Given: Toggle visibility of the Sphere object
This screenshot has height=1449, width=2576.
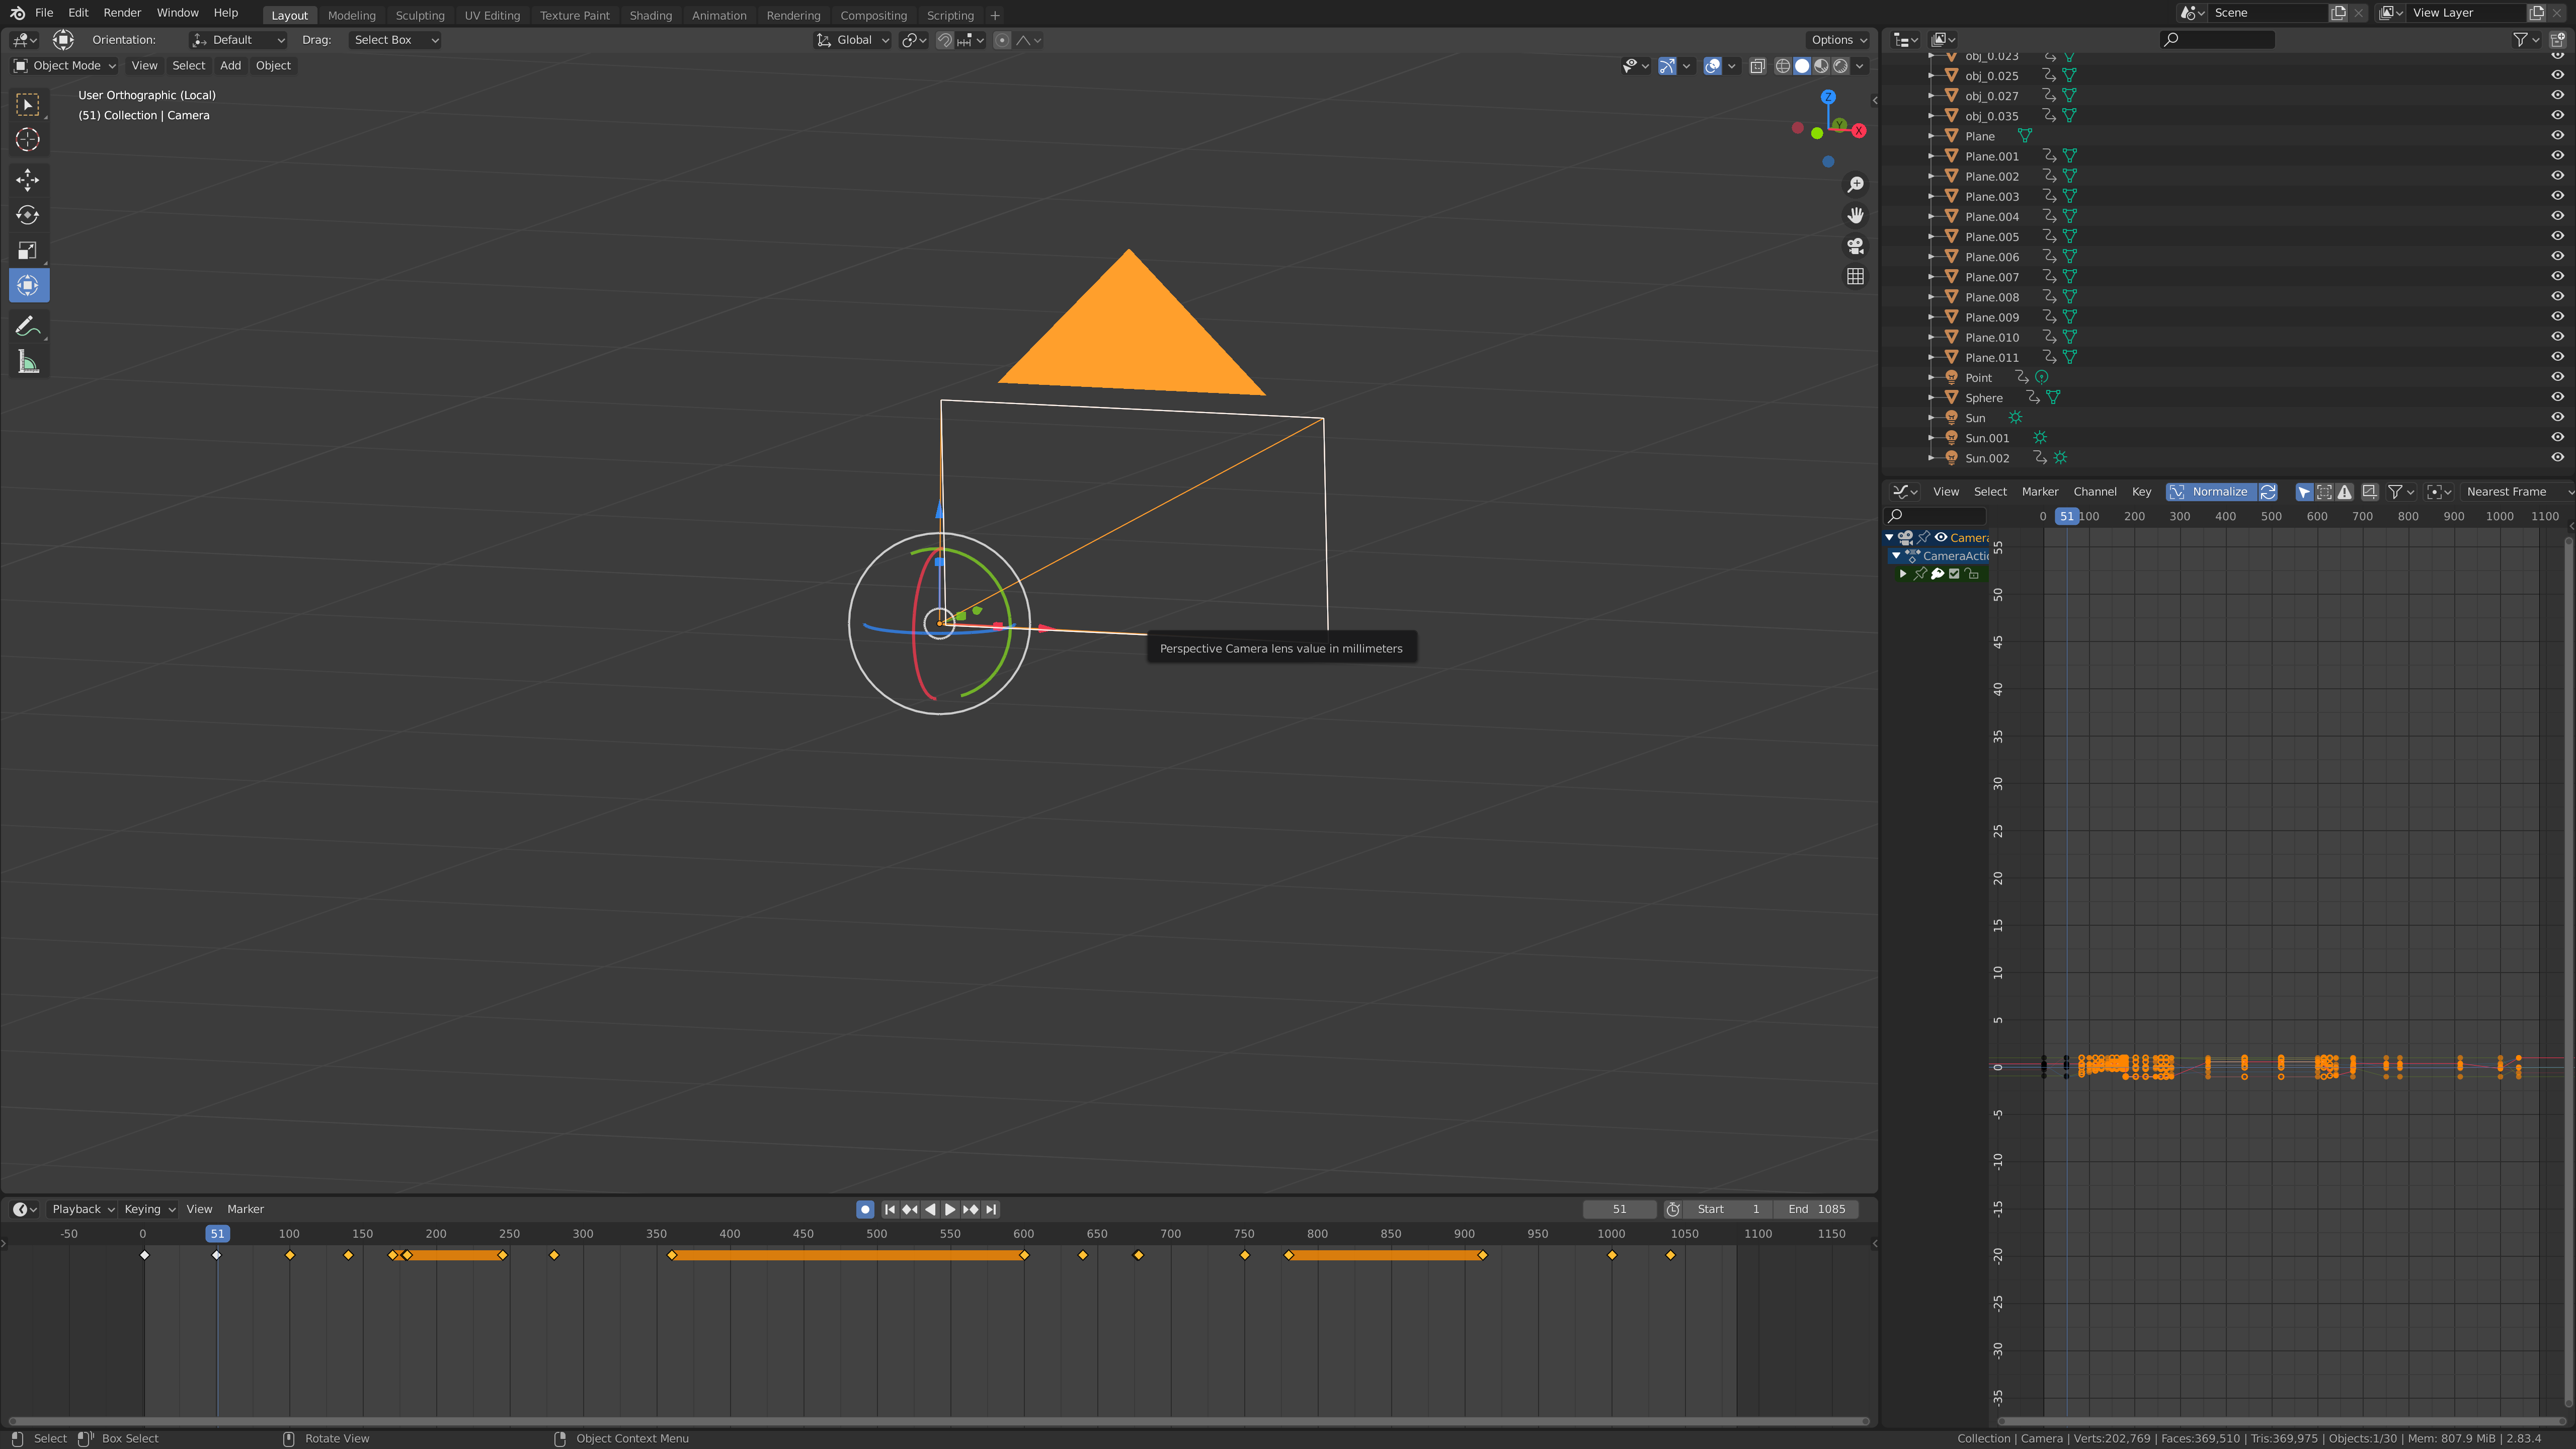Looking at the screenshot, I should pyautogui.click(x=2557, y=398).
